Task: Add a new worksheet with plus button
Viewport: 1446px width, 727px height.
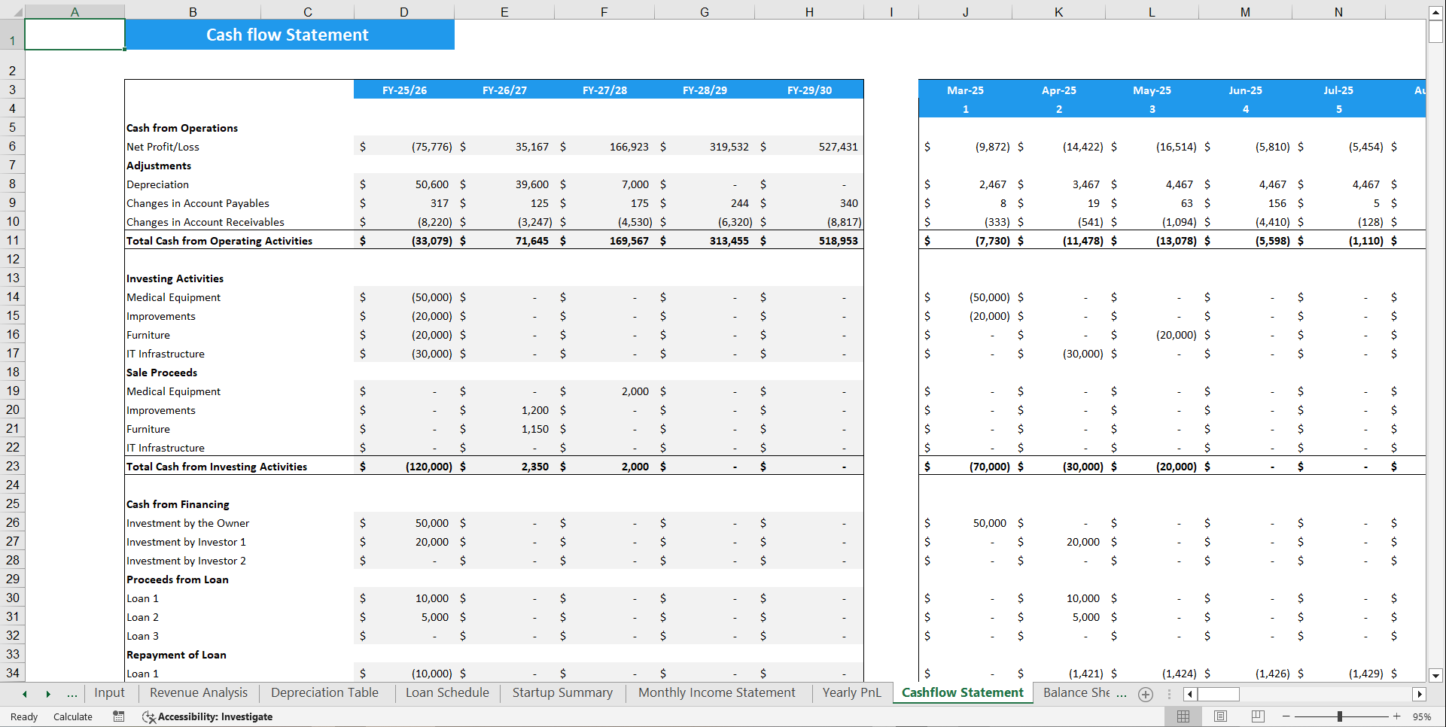Action: click(1145, 694)
